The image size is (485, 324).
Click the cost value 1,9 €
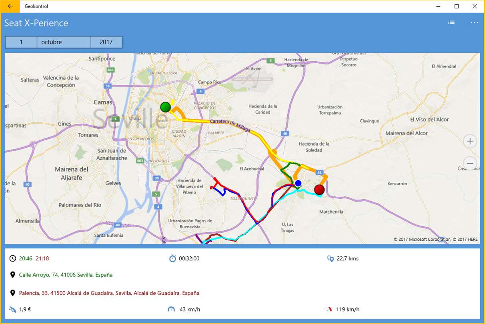[26, 309]
